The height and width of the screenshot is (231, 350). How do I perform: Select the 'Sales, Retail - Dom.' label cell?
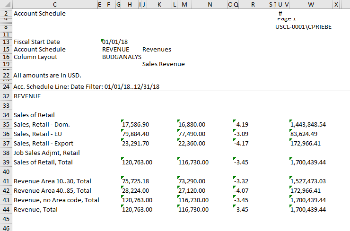[42, 125]
